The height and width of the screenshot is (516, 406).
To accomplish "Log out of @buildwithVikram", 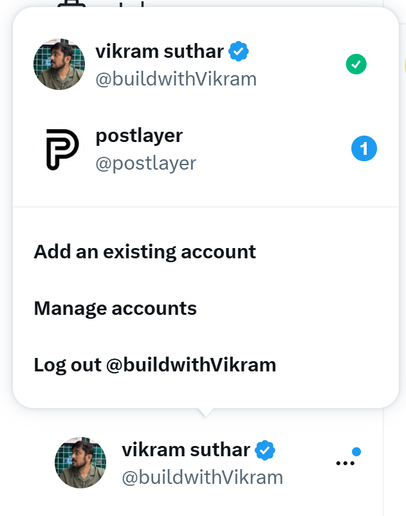I will point(154,365).
